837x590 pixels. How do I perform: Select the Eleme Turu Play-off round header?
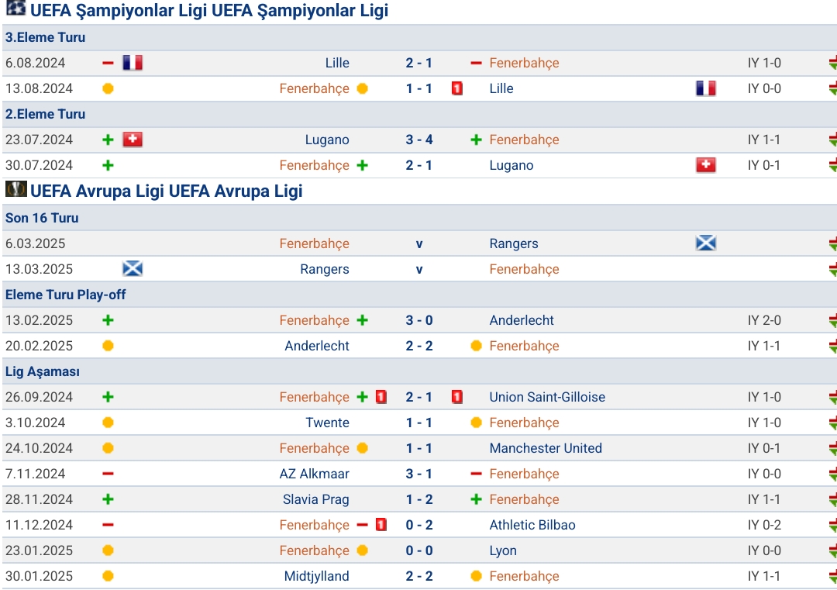click(65, 295)
